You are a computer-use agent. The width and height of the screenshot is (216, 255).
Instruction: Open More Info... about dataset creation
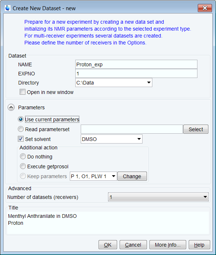(168, 244)
